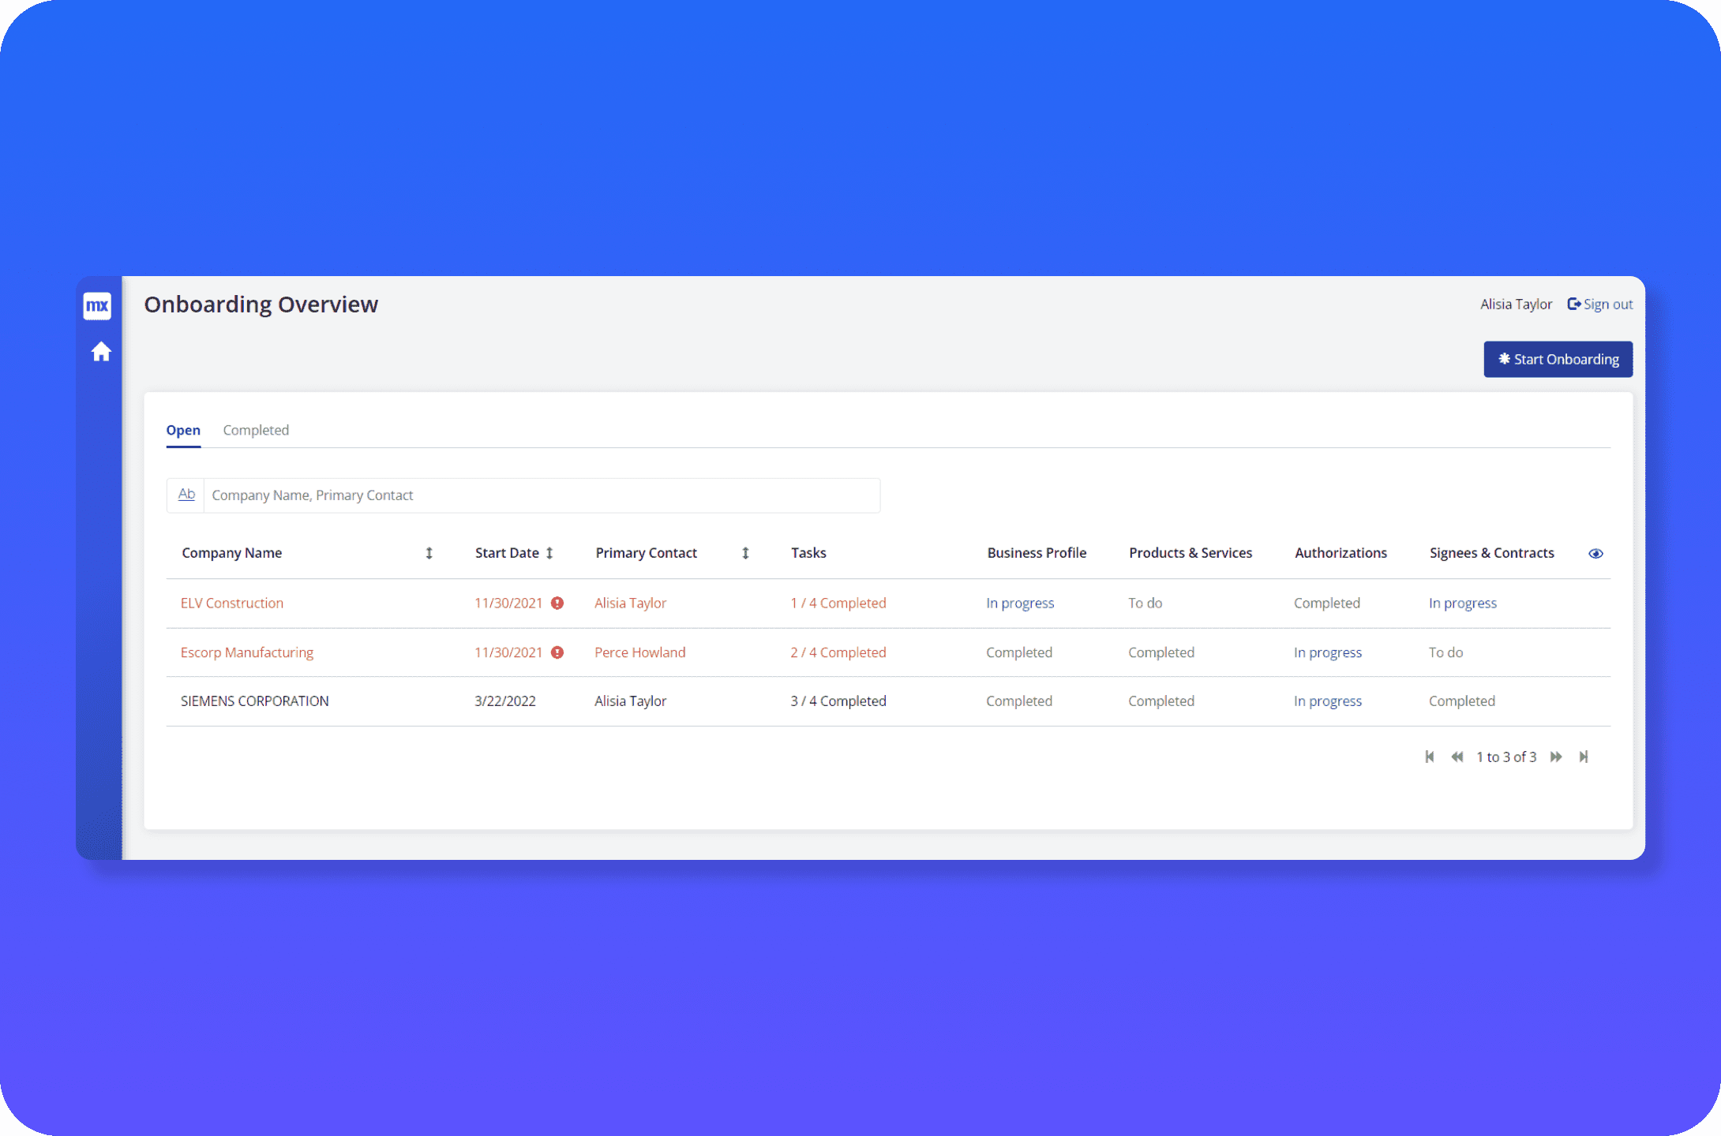Go to the home page via house icon
The image size is (1721, 1136).
(x=101, y=352)
